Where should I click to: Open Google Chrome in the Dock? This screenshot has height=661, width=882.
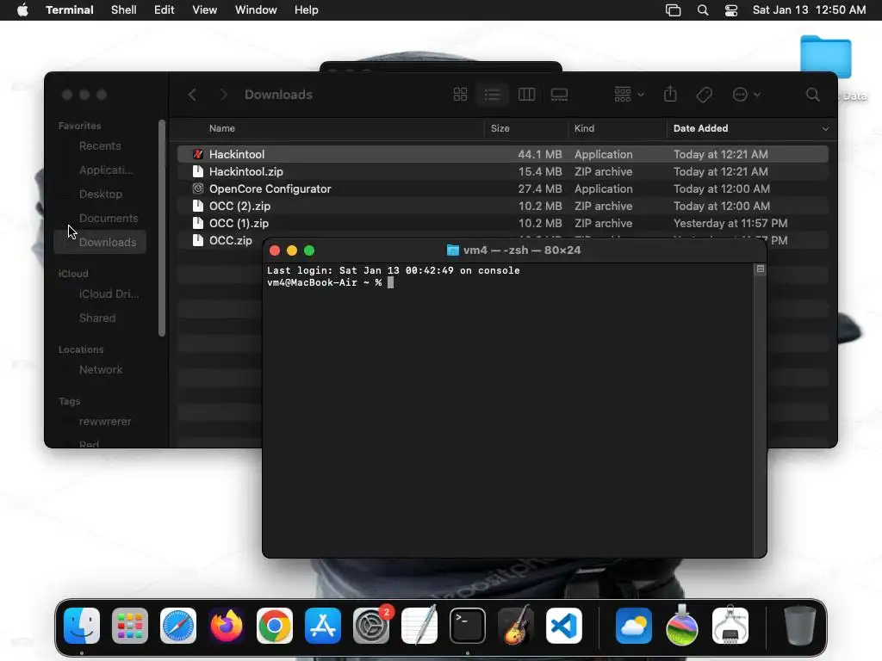(x=275, y=626)
